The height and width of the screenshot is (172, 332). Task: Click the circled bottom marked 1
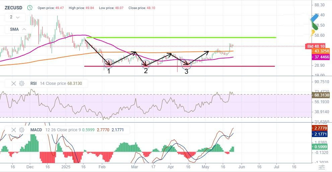point(109,62)
